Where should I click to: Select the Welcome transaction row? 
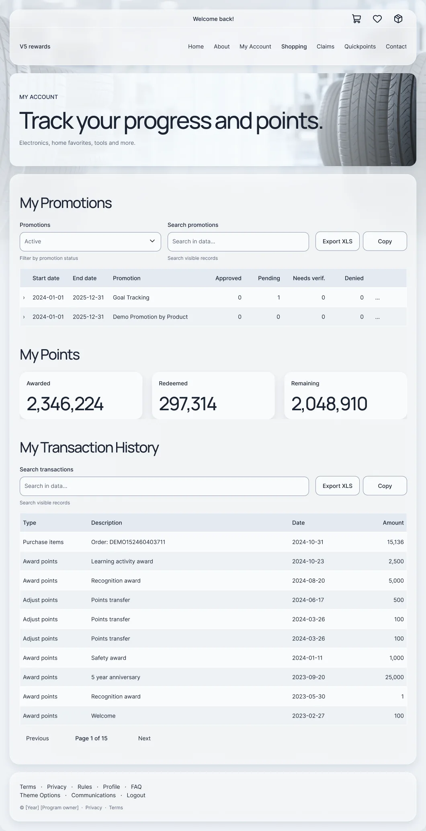click(x=213, y=716)
